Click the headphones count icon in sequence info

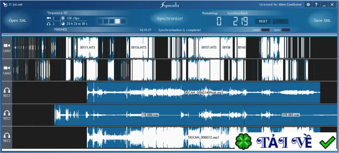(x=49, y=24)
